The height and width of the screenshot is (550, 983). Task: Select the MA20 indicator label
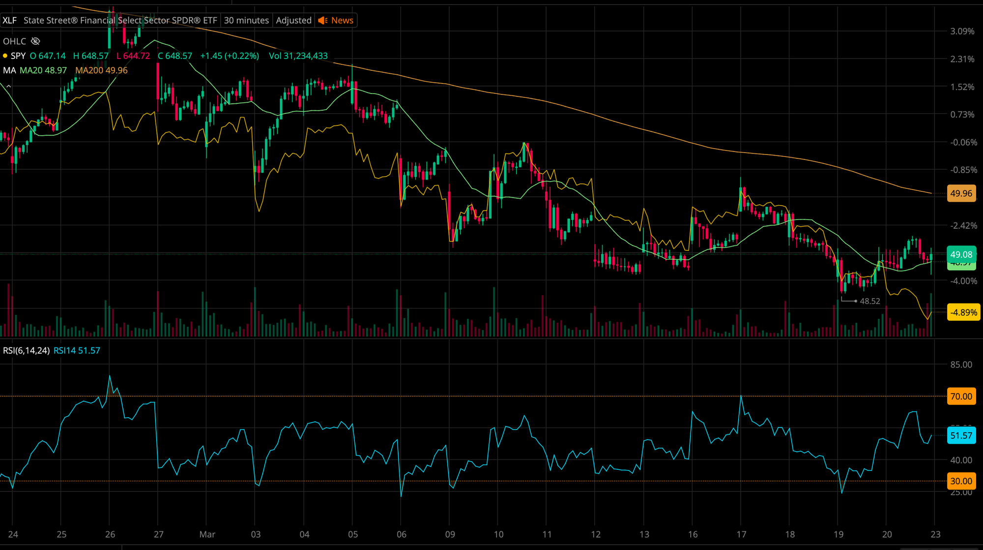(43, 70)
